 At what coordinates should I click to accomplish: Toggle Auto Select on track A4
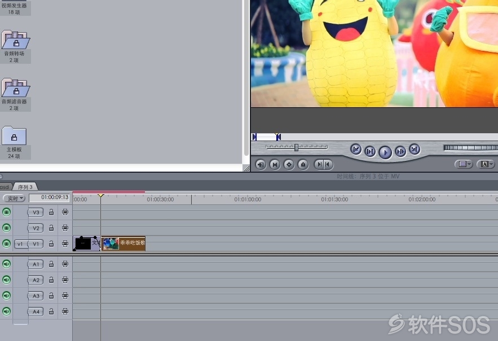[65, 312]
